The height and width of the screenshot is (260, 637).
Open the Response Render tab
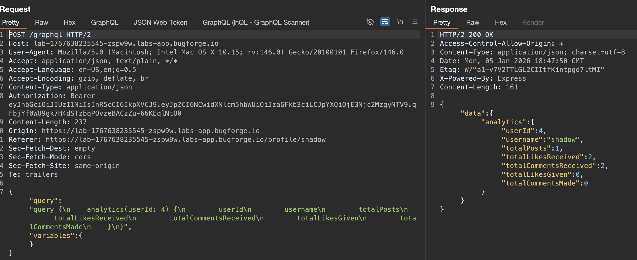click(533, 22)
